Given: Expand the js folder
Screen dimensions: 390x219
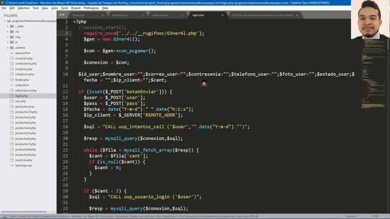Looking at the screenshot, I should 8,42.
